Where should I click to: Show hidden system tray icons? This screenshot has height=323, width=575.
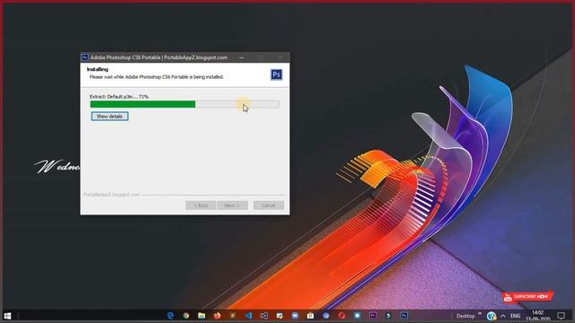click(x=503, y=316)
